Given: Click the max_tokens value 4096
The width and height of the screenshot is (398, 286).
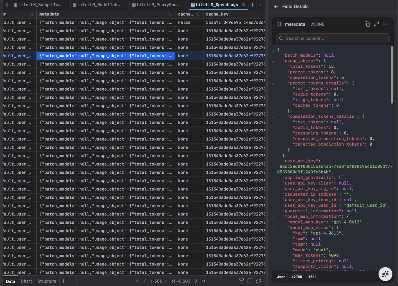Looking at the screenshot, I should 333,255.
